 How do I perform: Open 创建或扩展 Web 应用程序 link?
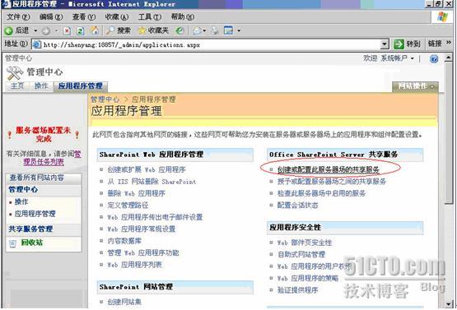click(147, 169)
